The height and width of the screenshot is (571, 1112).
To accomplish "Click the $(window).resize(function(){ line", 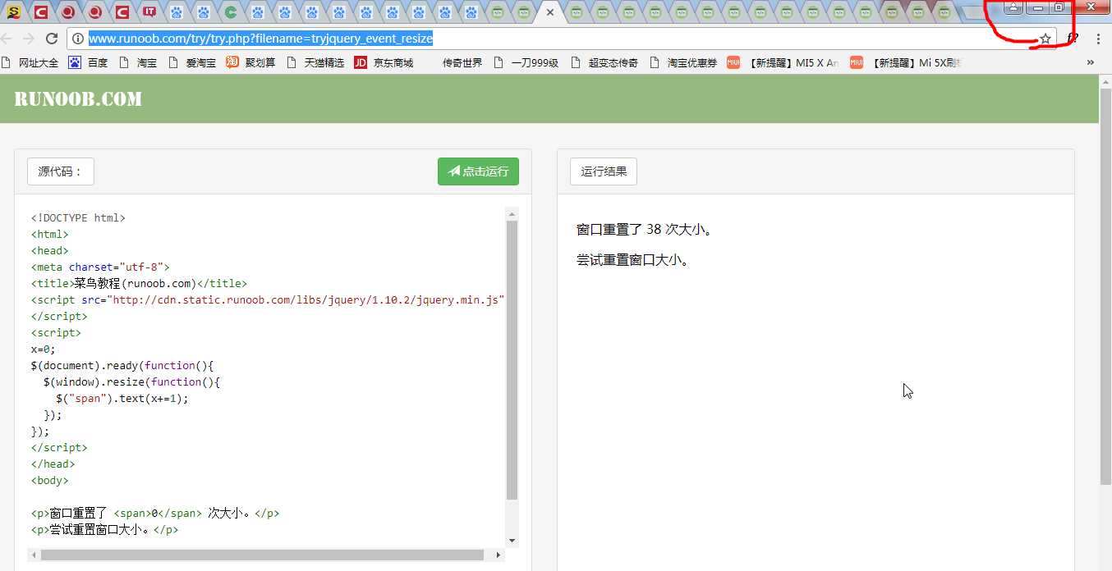I will pos(132,382).
